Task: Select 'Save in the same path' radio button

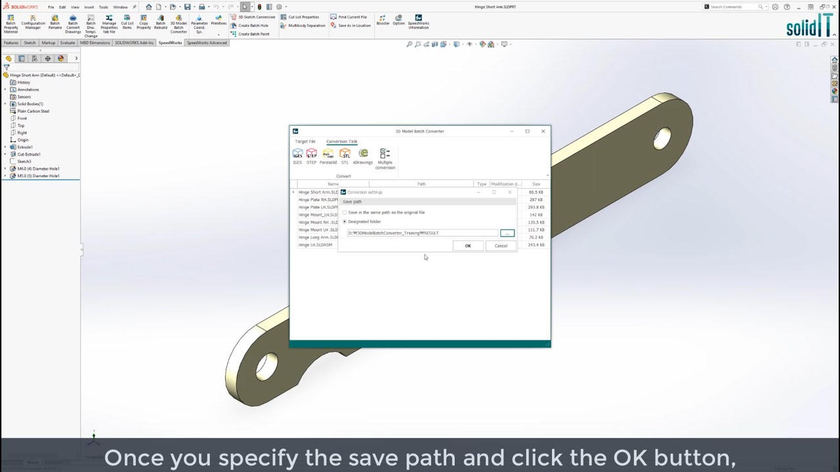Action: point(345,212)
